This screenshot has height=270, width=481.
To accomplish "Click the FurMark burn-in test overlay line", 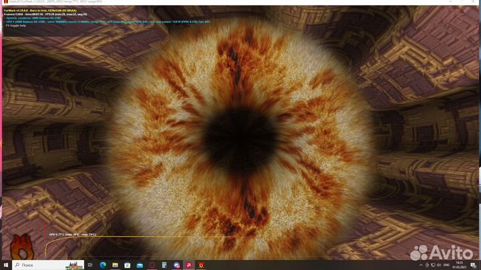I will point(40,11).
